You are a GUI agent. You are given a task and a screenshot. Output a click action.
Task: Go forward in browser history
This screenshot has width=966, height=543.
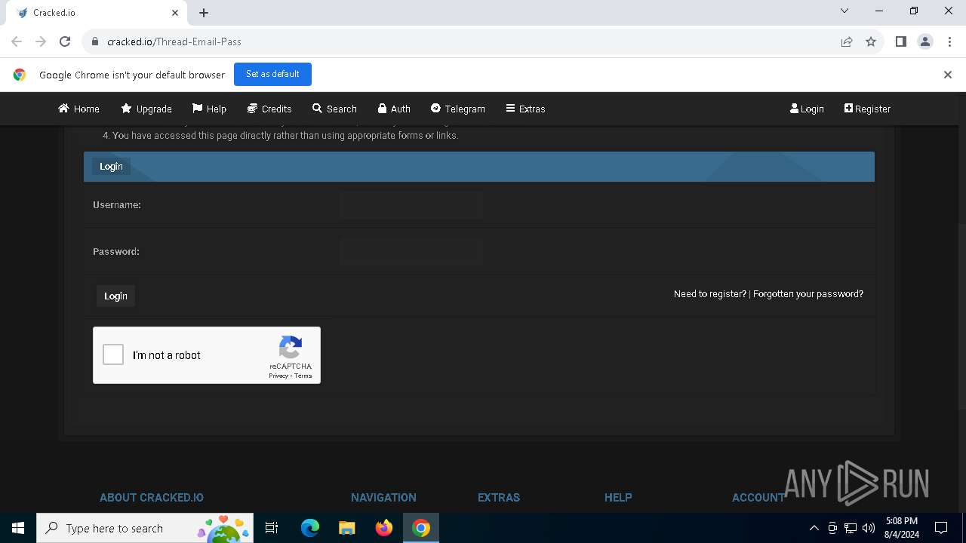click(41, 41)
